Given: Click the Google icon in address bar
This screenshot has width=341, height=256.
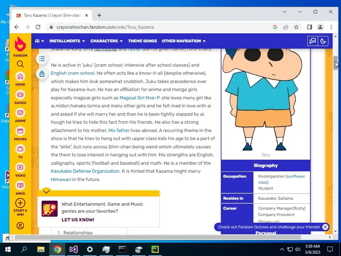Looking at the screenshot, I should tap(275, 27).
